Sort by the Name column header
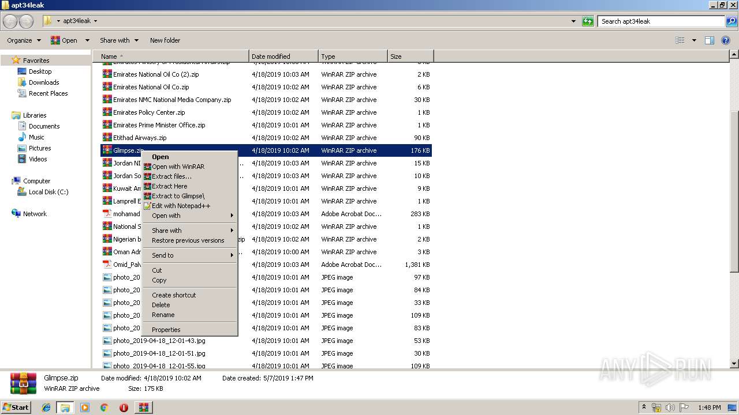 (x=171, y=56)
